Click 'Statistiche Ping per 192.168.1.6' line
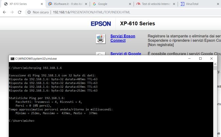 tap(37, 98)
